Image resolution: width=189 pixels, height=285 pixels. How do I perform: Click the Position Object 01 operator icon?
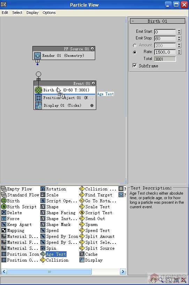(x=38, y=98)
